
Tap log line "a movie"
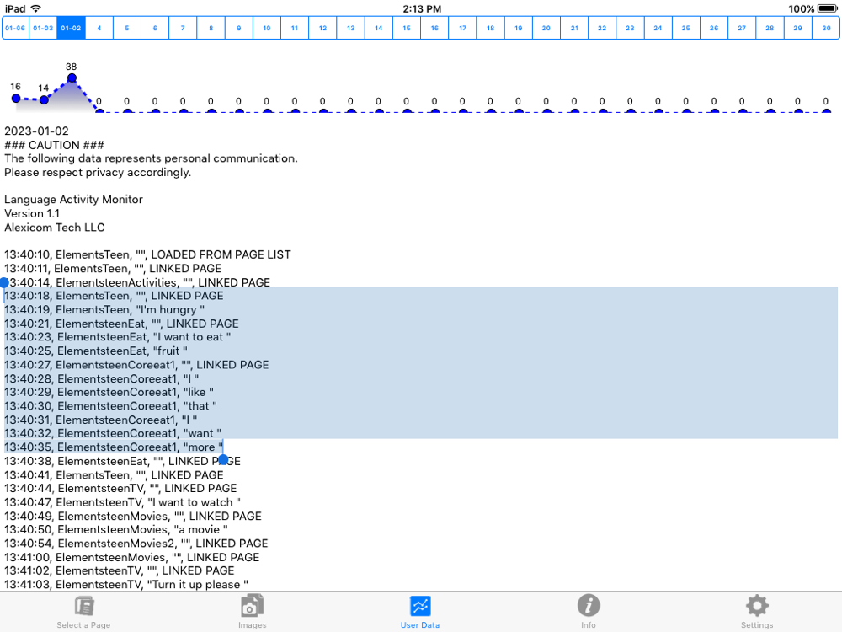pos(116,530)
